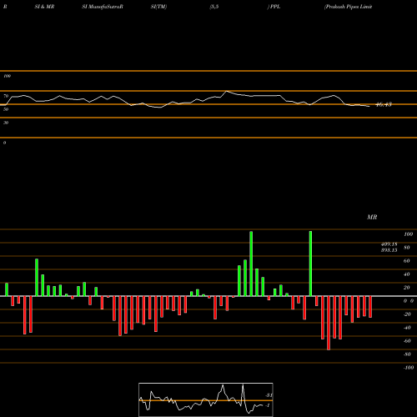Click the 409.18 price value

pyautogui.click(x=389, y=244)
